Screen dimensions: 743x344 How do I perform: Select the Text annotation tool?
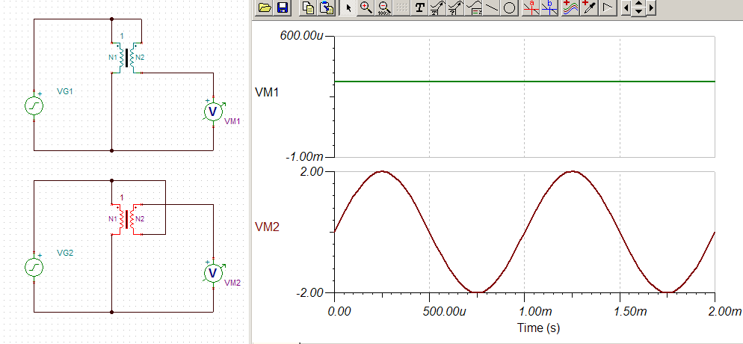419,7
